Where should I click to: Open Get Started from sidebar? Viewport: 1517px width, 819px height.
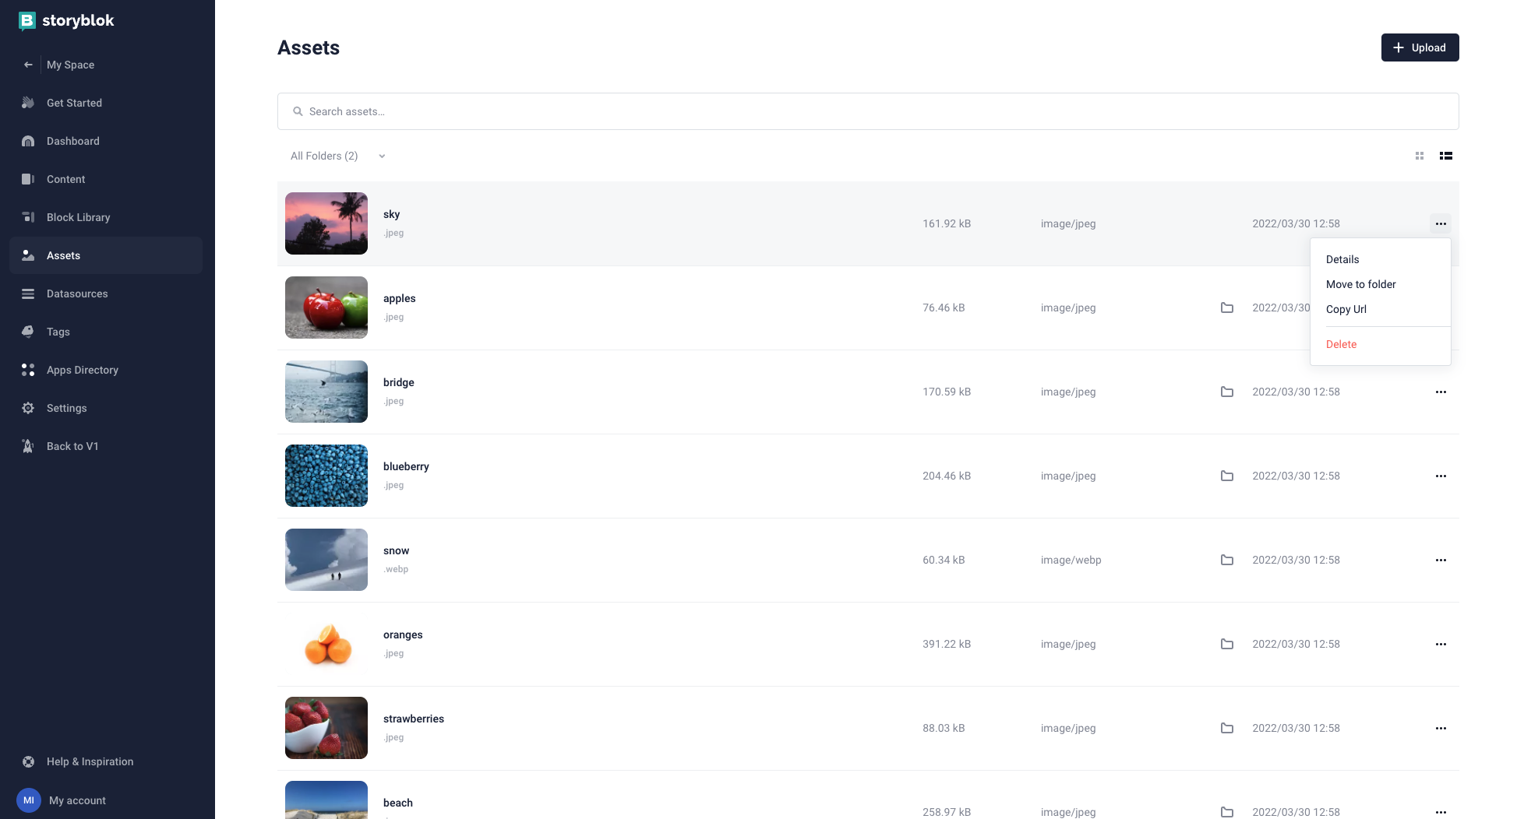pyautogui.click(x=74, y=103)
